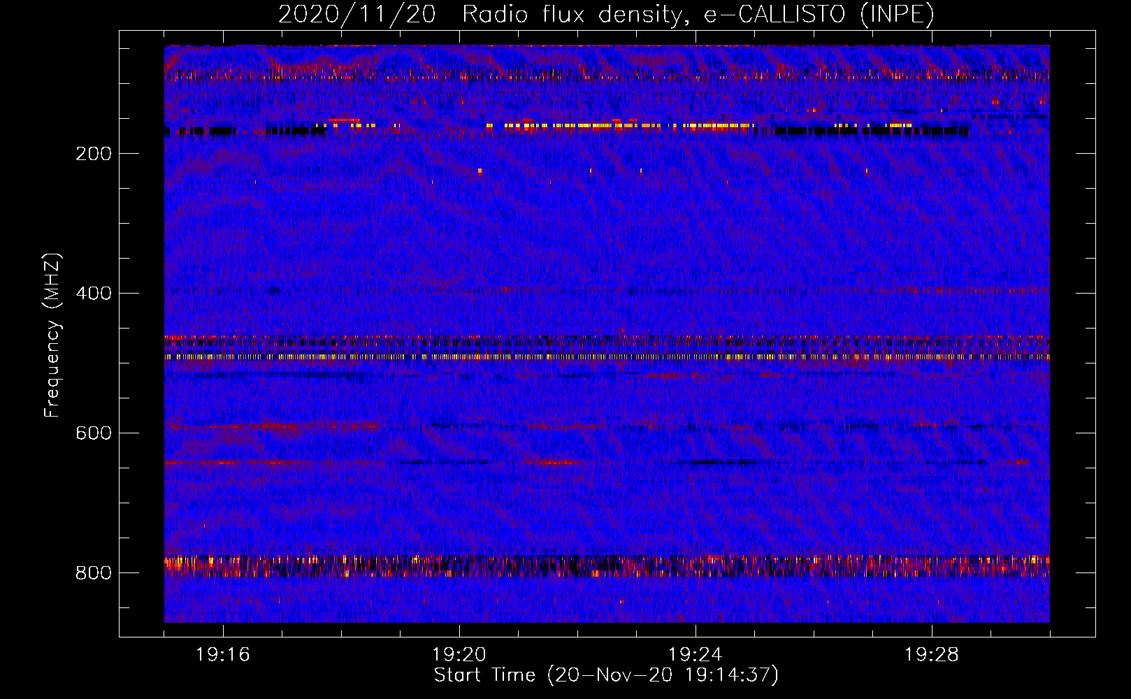The image size is (1131, 699).
Task: Click the 19:16 time tick label
Action: [x=223, y=655]
